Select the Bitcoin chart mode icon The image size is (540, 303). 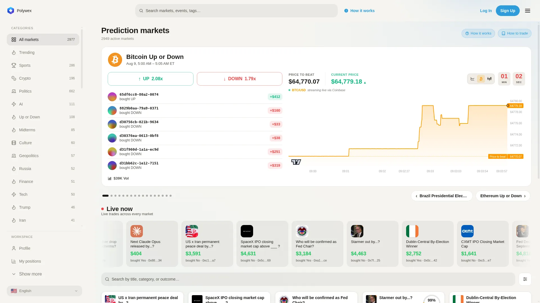pos(481,79)
